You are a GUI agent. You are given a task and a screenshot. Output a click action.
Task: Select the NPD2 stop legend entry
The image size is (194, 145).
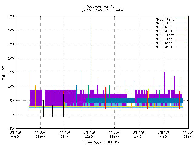click(x=164, y=23)
